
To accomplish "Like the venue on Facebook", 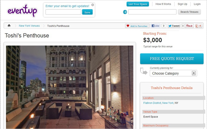I will point(155,26).
